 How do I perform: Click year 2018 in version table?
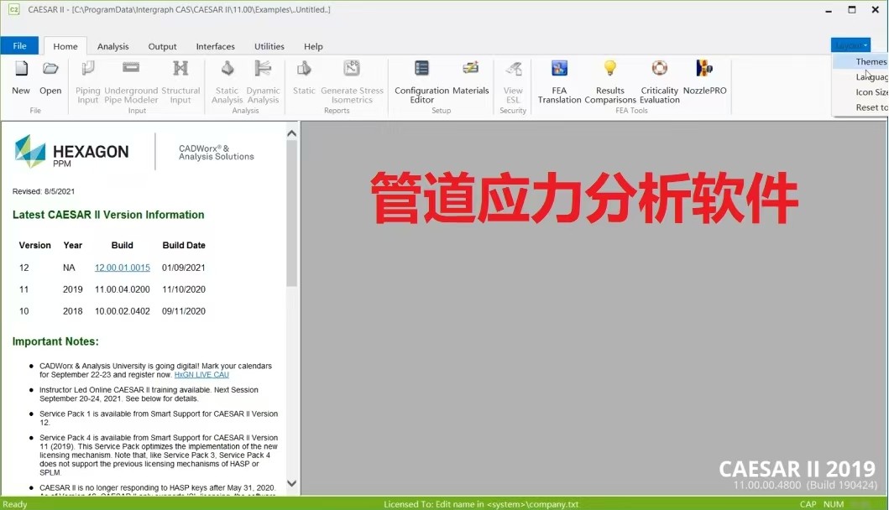tap(72, 311)
